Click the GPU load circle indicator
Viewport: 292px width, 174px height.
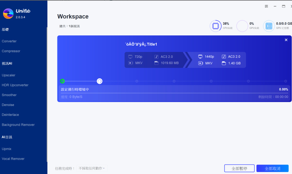click(x=242, y=26)
